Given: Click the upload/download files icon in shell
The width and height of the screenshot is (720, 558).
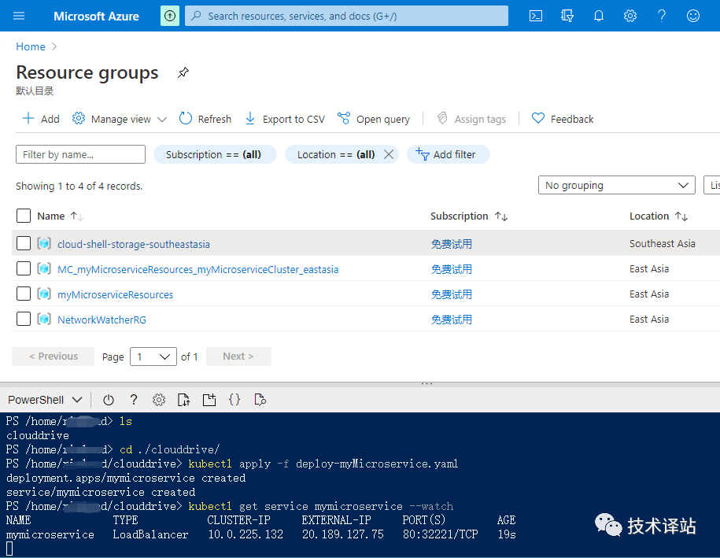Looking at the screenshot, I should pos(183,400).
